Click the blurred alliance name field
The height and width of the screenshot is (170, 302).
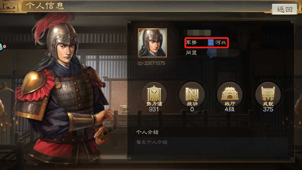(x=223, y=52)
